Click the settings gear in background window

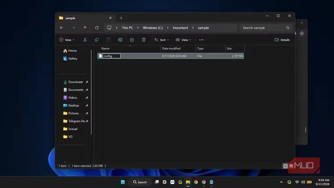[x=301, y=33]
